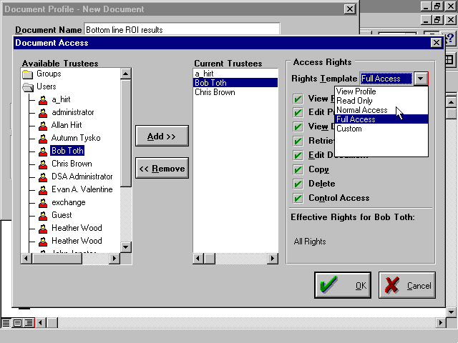Uncheck the Copy right checkbox
The width and height of the screenshot is (458, 343).
click(298, 170)
